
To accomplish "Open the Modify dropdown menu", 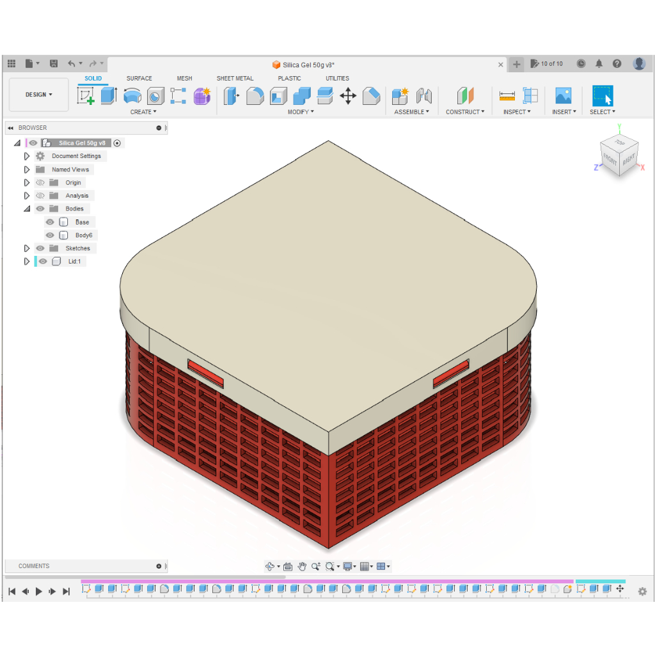I will point(301,112).
